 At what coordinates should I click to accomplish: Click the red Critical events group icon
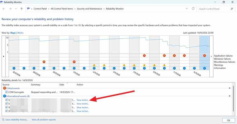click(x=4, y=88)
